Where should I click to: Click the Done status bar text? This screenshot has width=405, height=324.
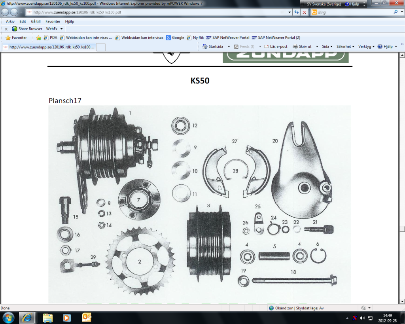(5, 308)
